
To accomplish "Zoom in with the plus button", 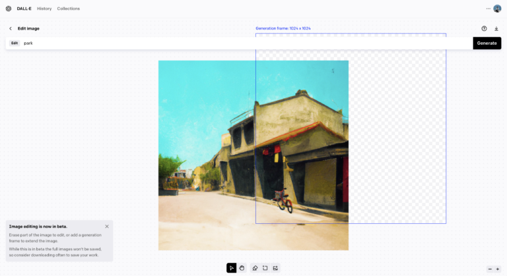I will (498, 269).
